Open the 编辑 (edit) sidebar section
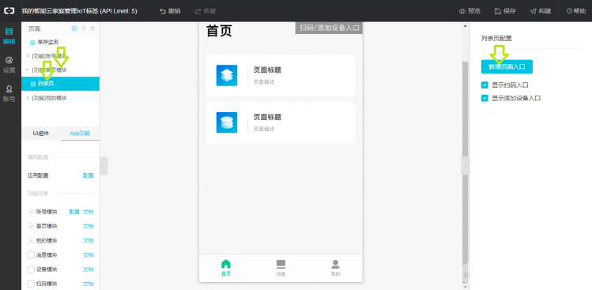The height and width of the screenshot is (290, 592). click(9, 36)
